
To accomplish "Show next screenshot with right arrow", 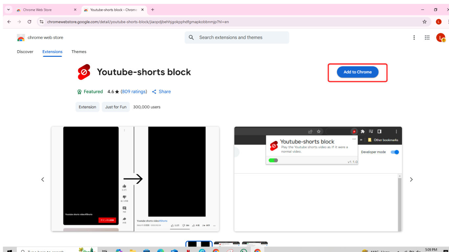I will coord(411,179).
